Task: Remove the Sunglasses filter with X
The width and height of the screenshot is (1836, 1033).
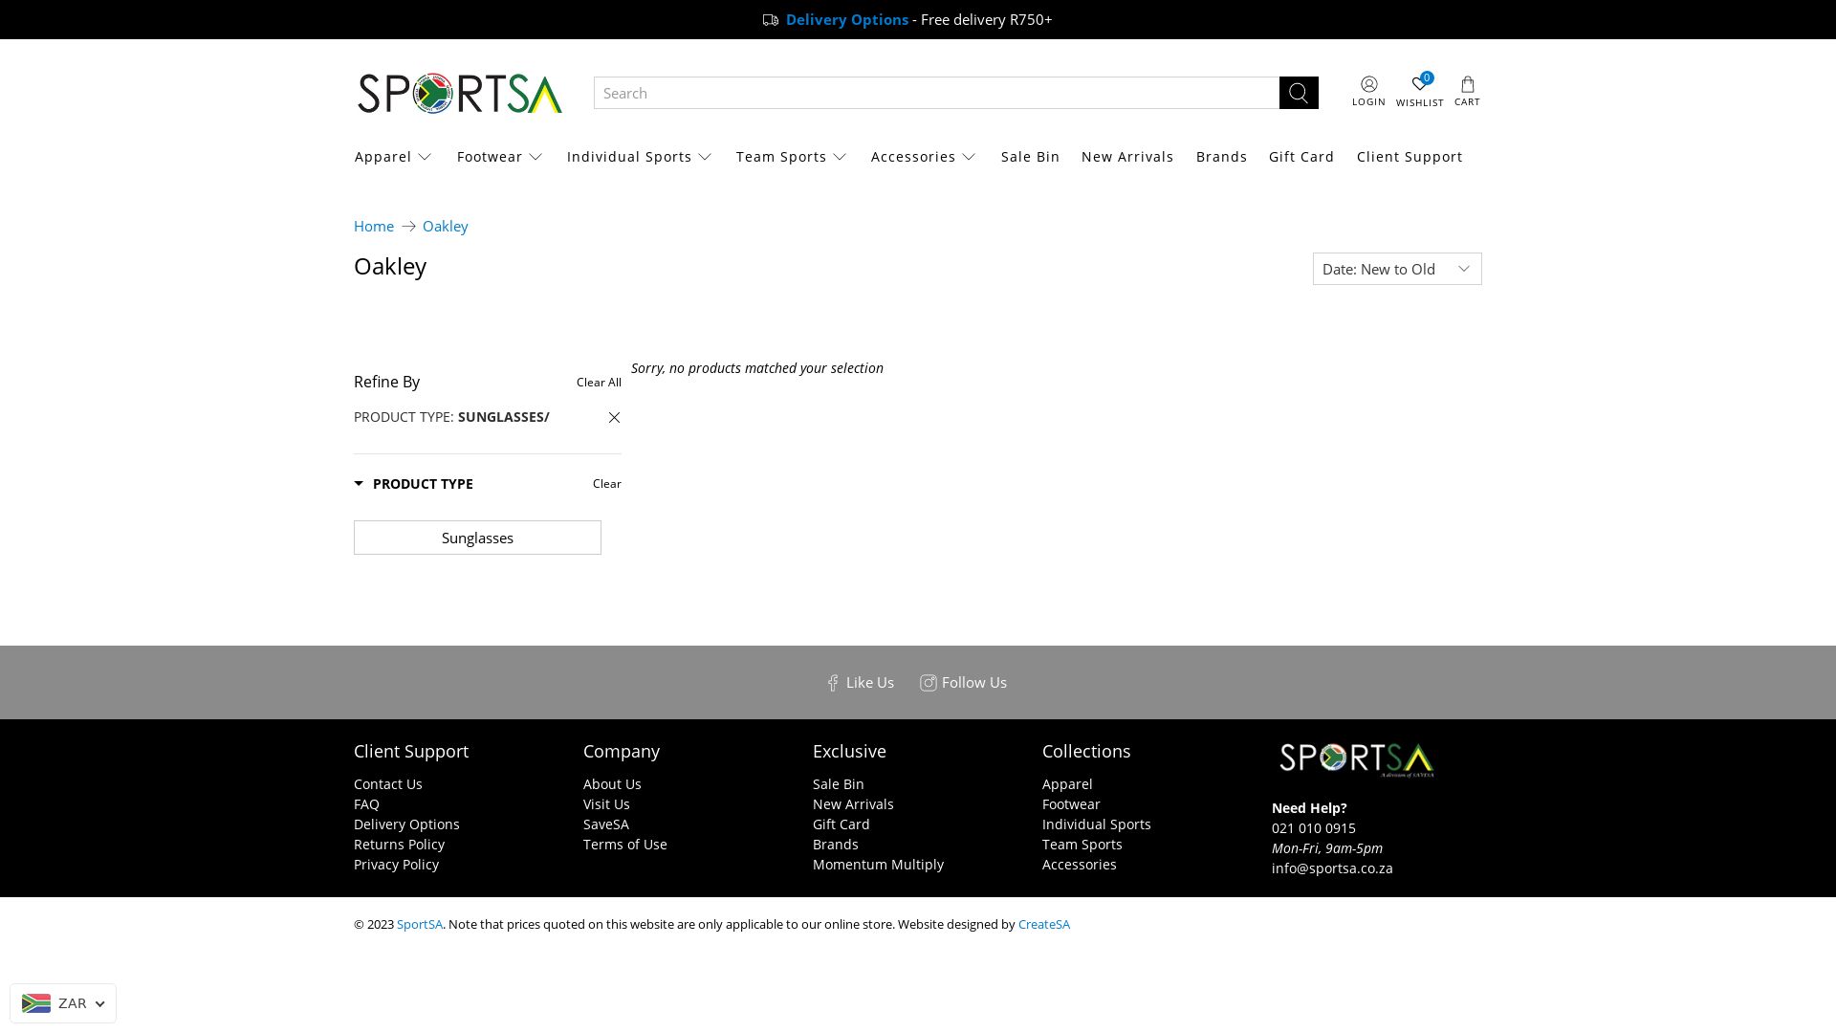Action: coord(614,417)
